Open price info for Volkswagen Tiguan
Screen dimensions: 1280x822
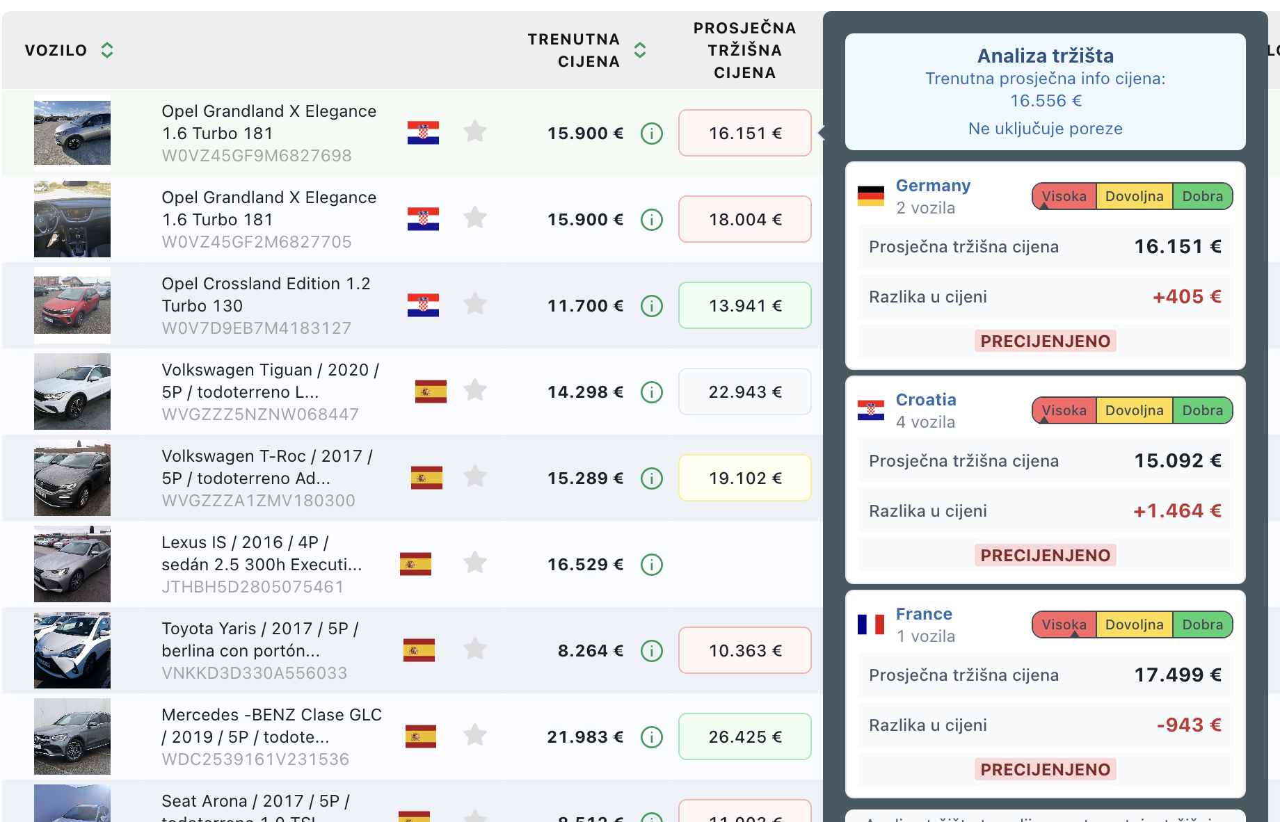tap(651, 392)
